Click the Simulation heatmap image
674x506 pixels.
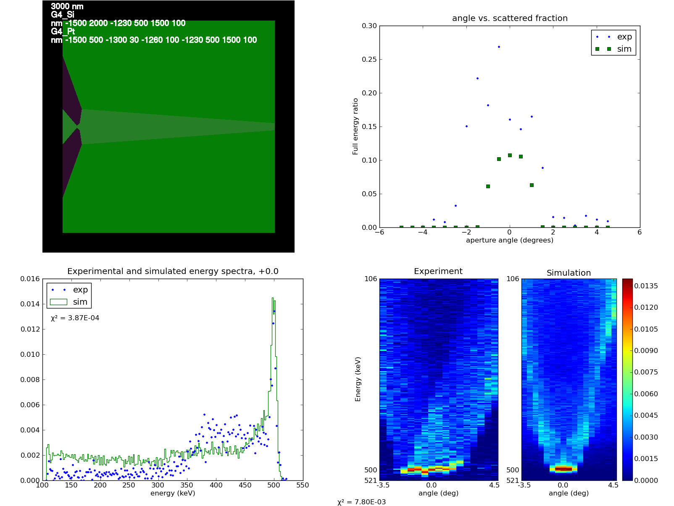click(569, 379)
